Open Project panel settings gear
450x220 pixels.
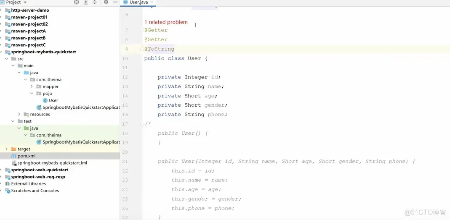pos(106,2)
